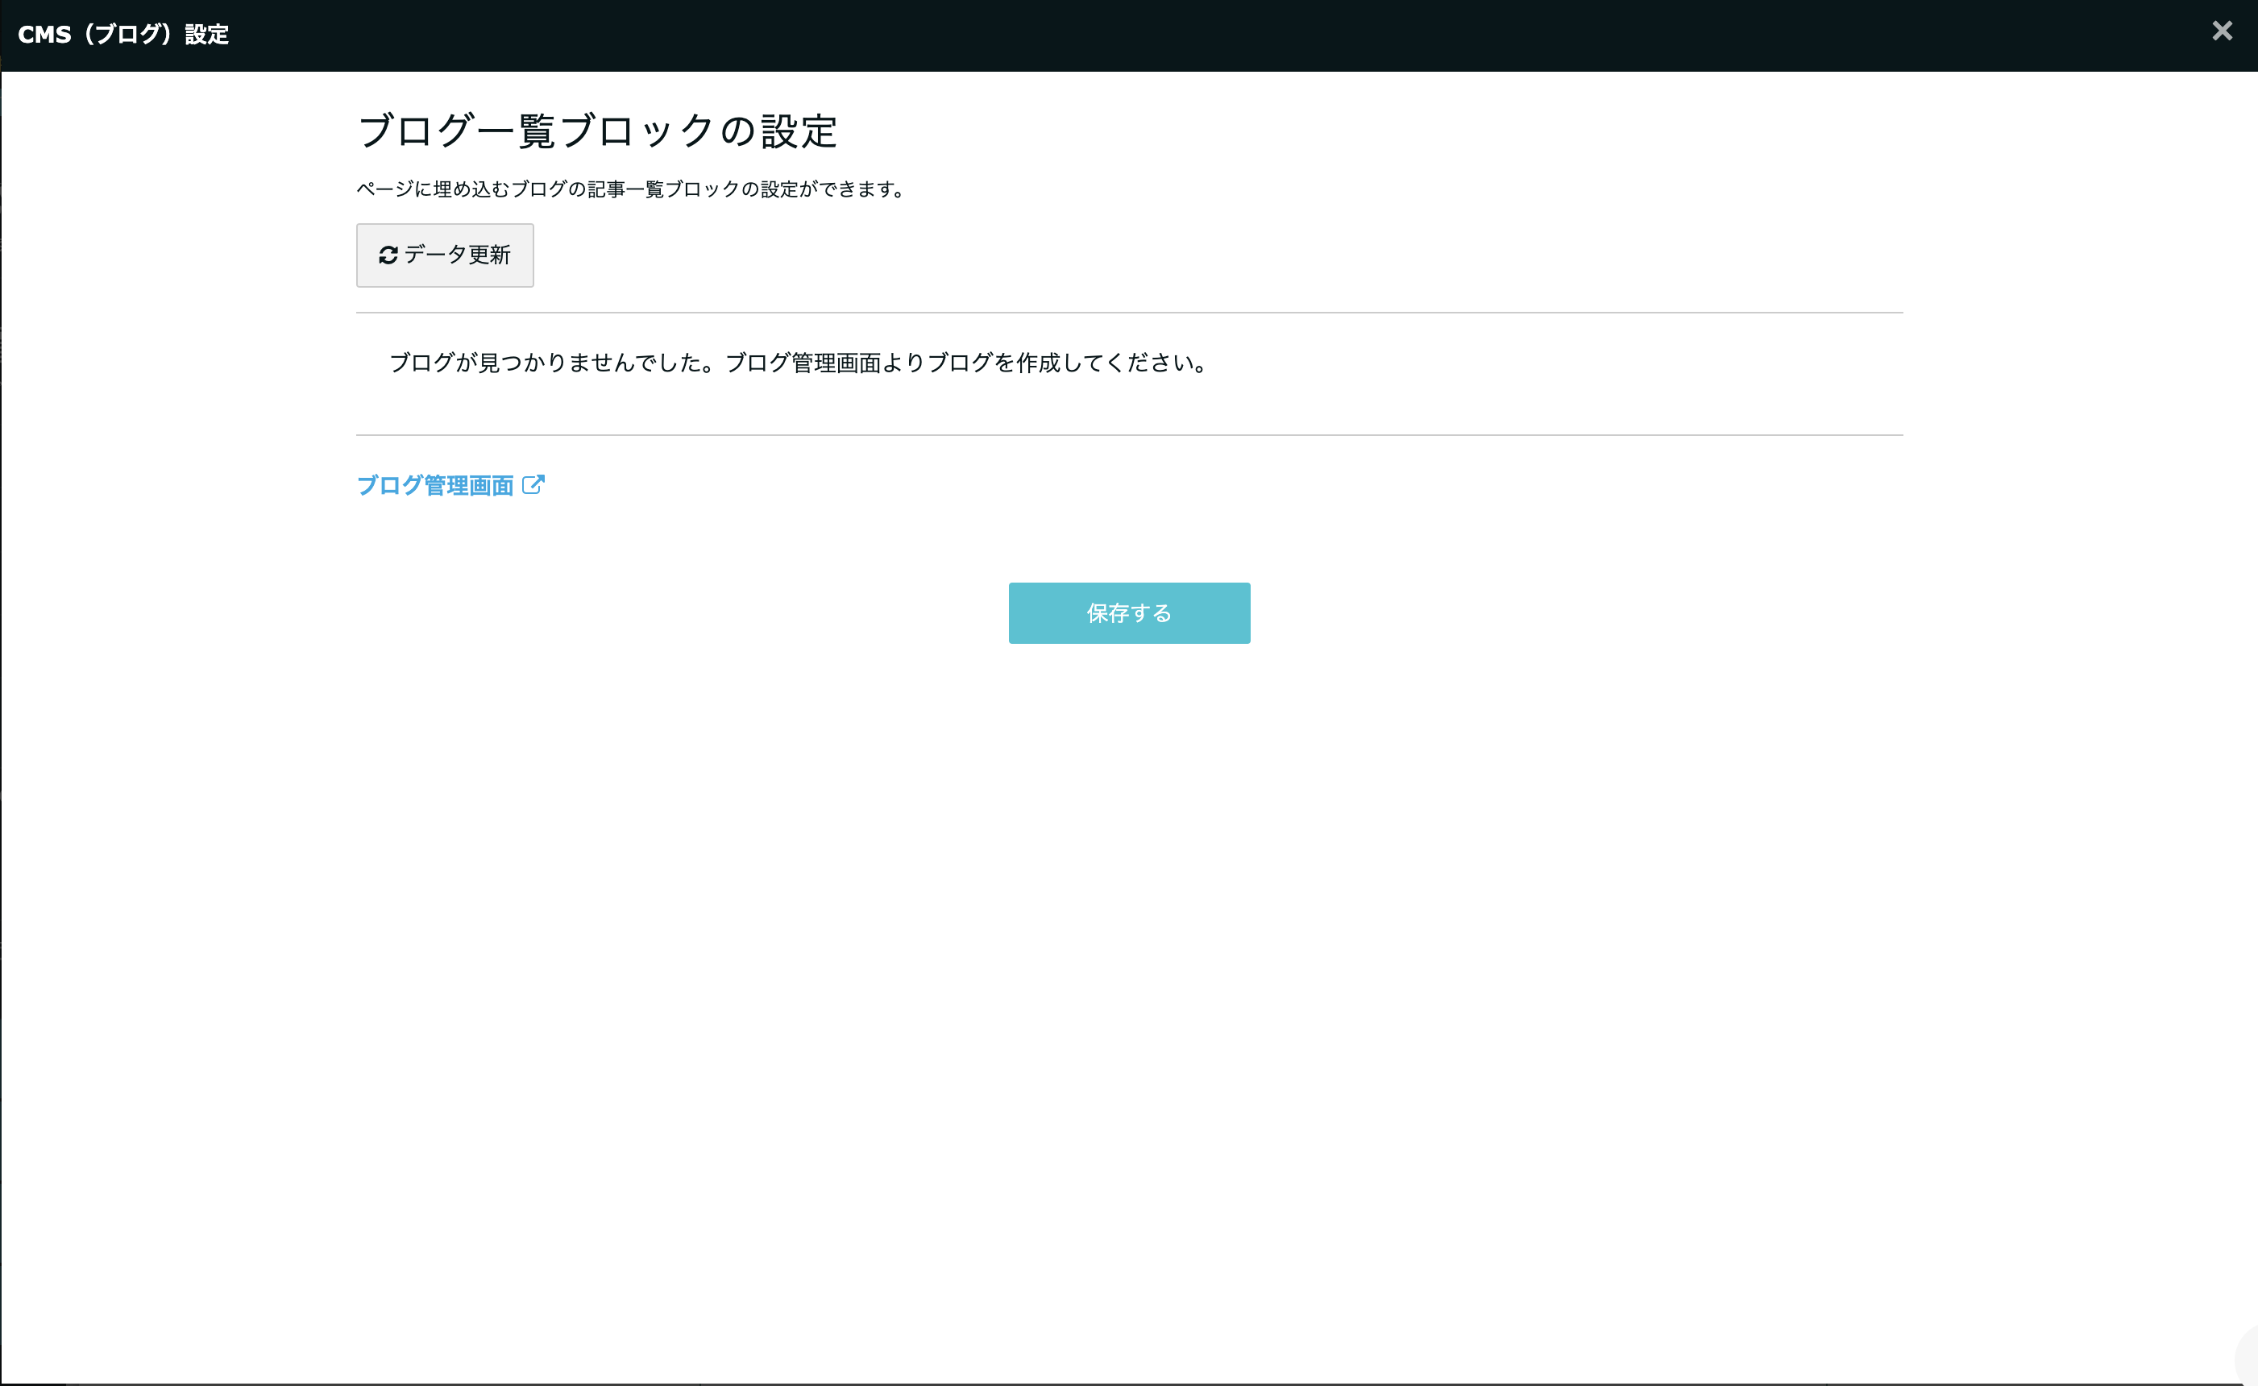The height and width of the screenshot is (1386, 2258).
Task: Click the external link icon beside ブログ管理画面
Action: [x=533, y=484]
